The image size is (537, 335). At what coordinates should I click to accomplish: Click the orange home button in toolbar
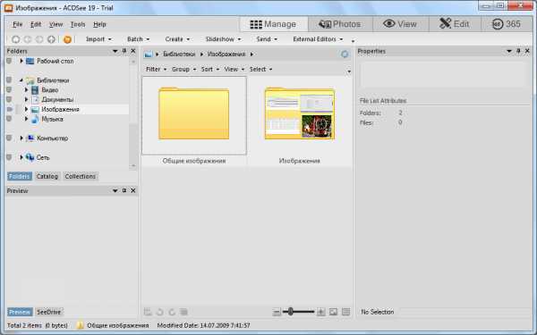click(67, 39)
